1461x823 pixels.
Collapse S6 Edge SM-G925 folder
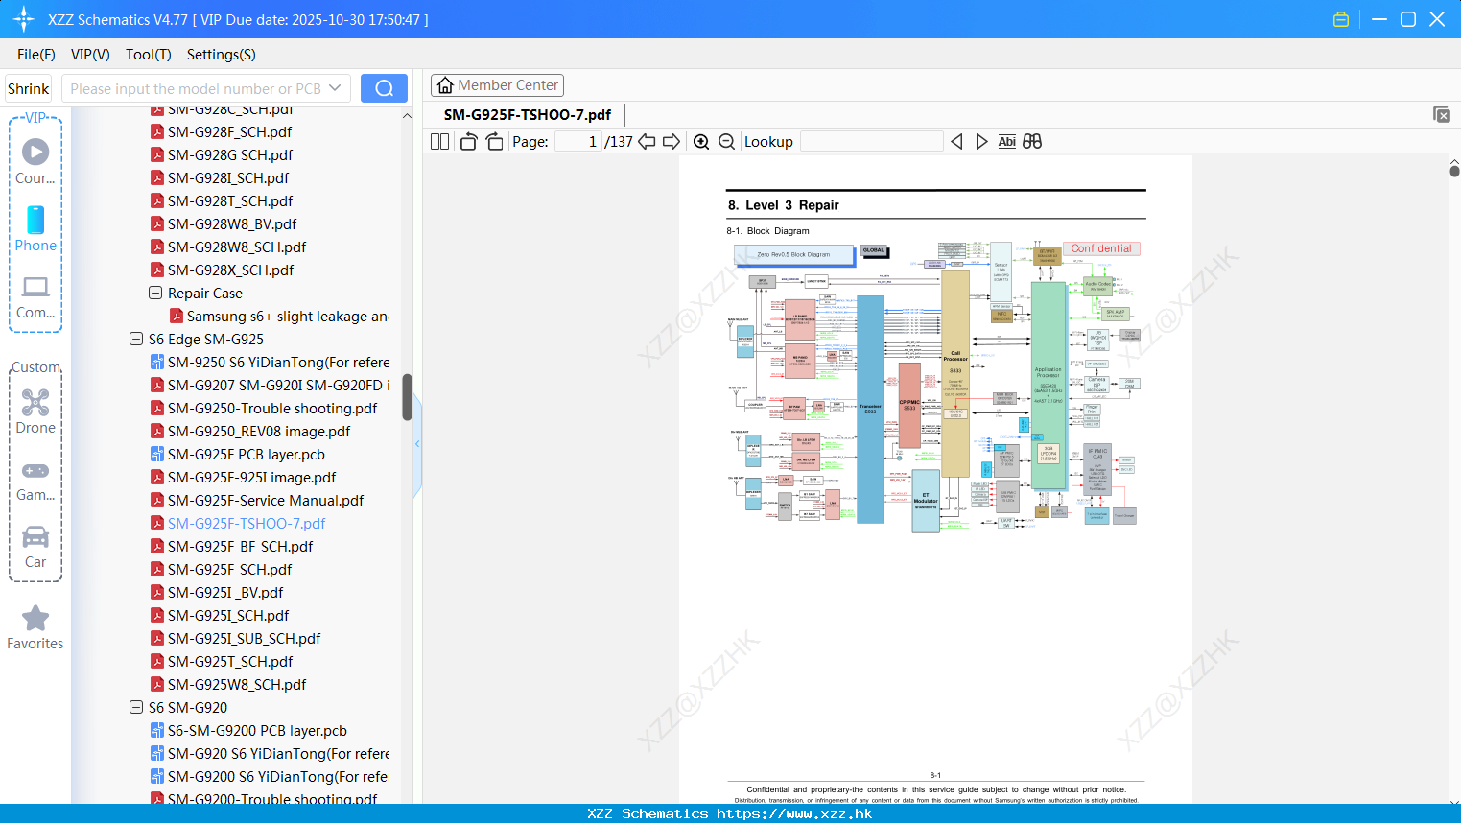point(136,339)
